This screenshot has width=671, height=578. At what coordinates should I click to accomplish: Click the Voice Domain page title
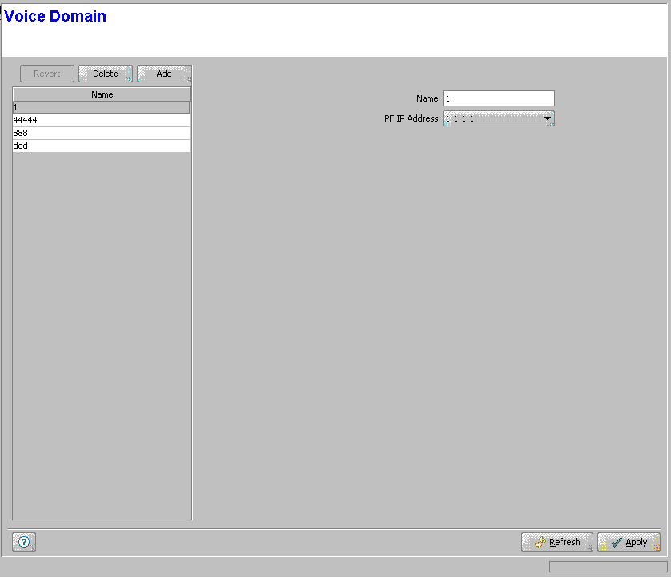55,16
